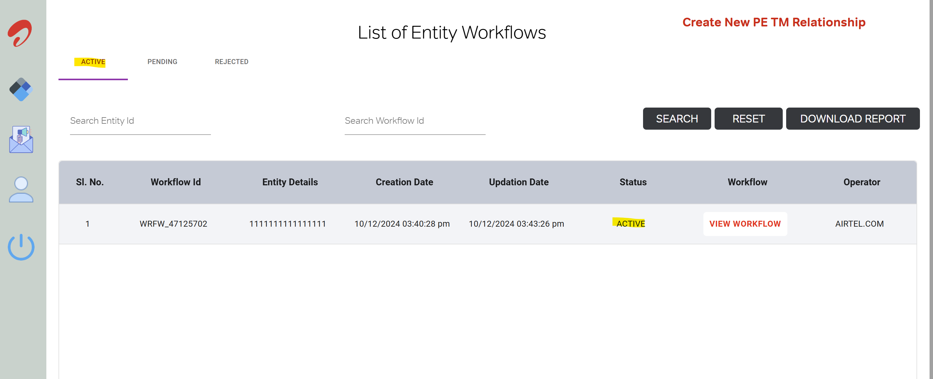Select updation date 10/12/2024 03:43:26 pm
Image resolution: width=933 pixels, height=379 pixels.
tap(516, 224)
